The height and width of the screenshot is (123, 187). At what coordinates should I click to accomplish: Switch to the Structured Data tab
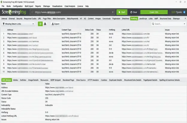[x=165, y=19]
